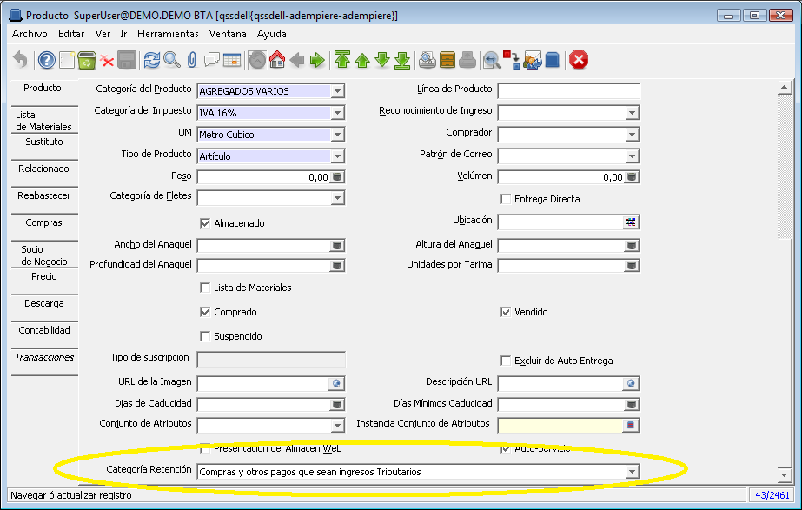Open the Archivo menu

30,34
